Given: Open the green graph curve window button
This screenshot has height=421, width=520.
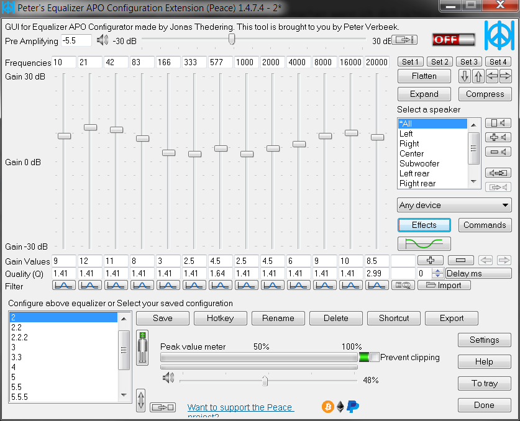Looking at the screenshot, I should [424, 244].
